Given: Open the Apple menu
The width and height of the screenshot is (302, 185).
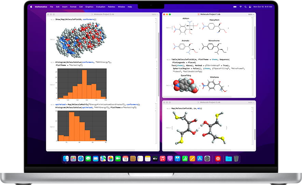Looking at the screenshot, I should pyautogui.click(x=31, y=7).
